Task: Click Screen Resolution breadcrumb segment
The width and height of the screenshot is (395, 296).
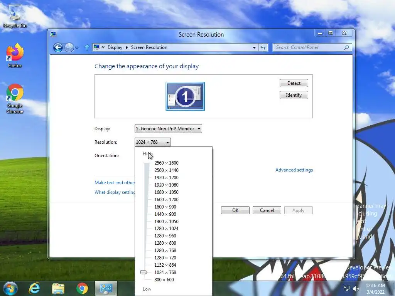Action: click(149, 47)
